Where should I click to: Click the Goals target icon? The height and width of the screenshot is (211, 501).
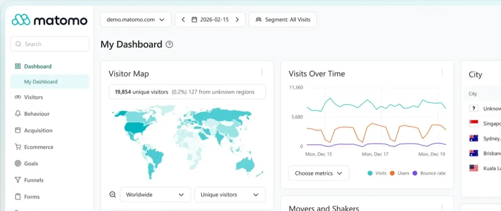point(18,163)
